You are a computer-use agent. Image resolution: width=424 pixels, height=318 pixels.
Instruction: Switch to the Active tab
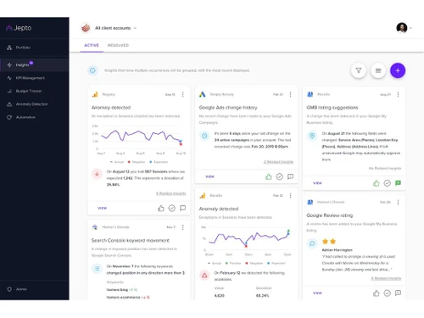92,45
